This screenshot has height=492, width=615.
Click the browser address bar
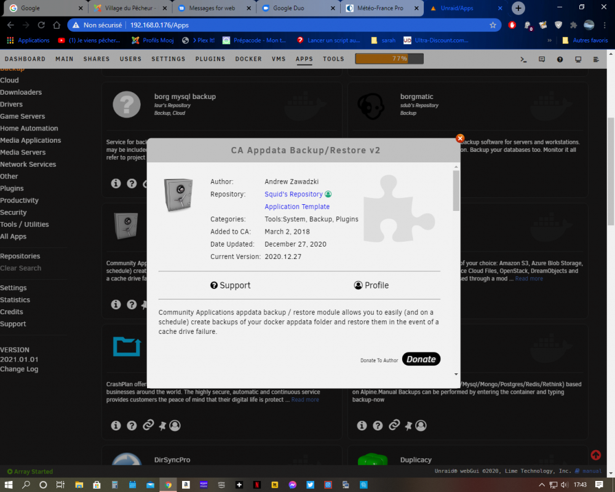(284, 25)
